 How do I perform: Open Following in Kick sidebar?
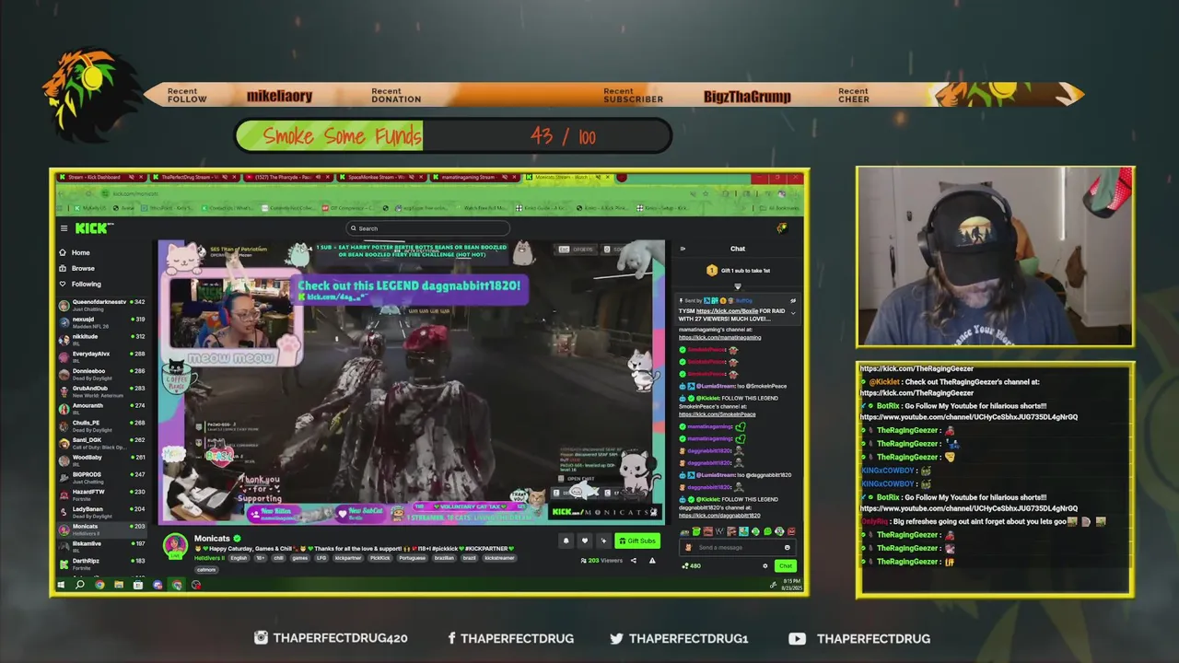point(103,284)
